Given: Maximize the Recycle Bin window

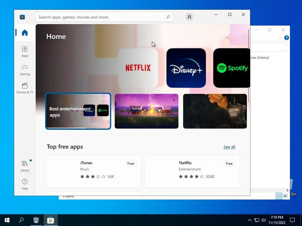Looking at the screenshot, I should (x=270, y=30).
